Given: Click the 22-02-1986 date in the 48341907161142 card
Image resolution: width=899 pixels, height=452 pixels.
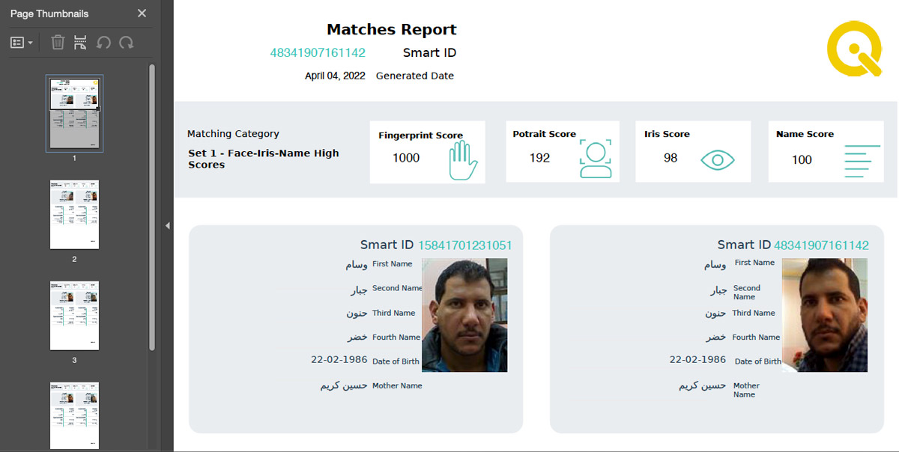Looking at the screenshot, I should (x=698, y=360).
